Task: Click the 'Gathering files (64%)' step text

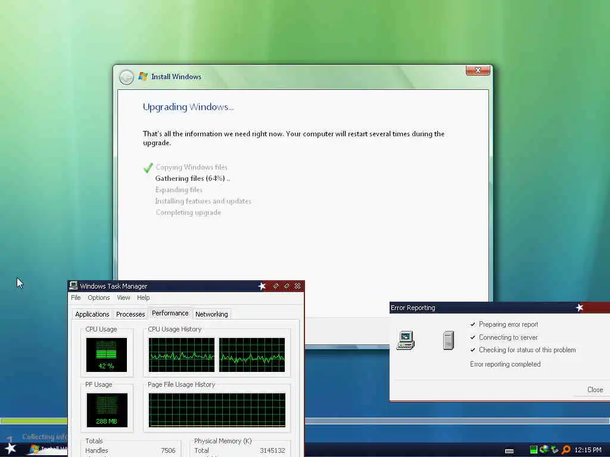Action: [190, 179]
